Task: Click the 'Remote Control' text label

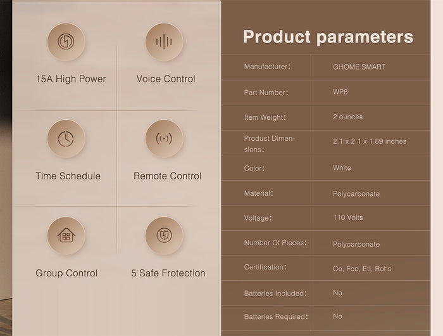Action: pyautogui.click(x=167, y=176)
